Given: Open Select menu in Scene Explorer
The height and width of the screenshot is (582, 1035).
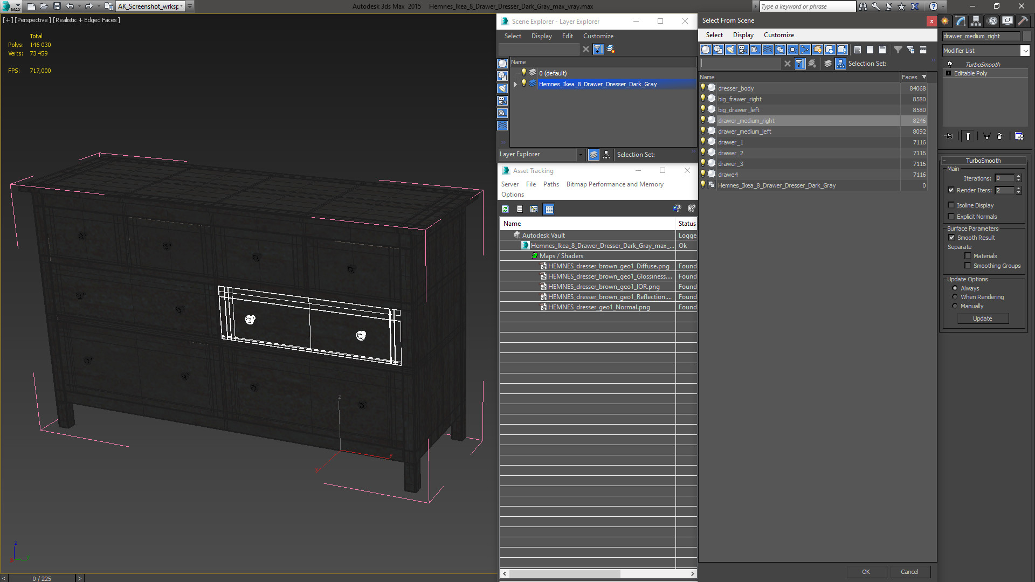Looking at the screenshot, I should click(513, 36).
